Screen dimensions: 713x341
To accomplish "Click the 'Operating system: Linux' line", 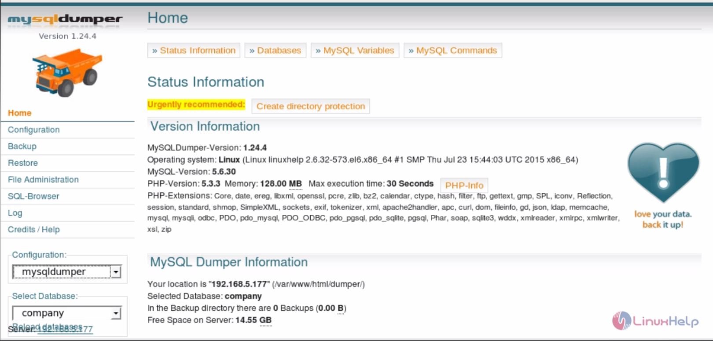I will pos(363,160).
